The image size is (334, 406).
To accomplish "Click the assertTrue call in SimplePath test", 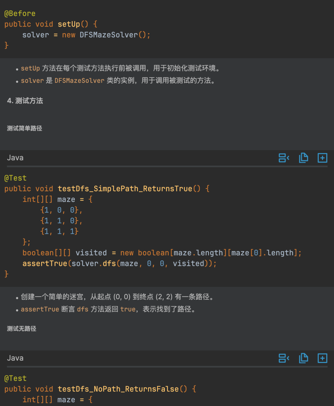I will (x=119, y=263).
